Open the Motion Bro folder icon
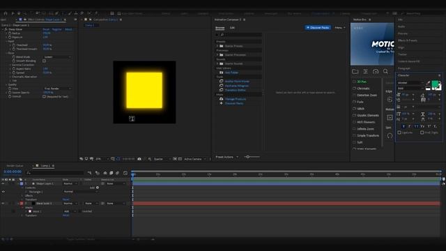 pos(355,71)
